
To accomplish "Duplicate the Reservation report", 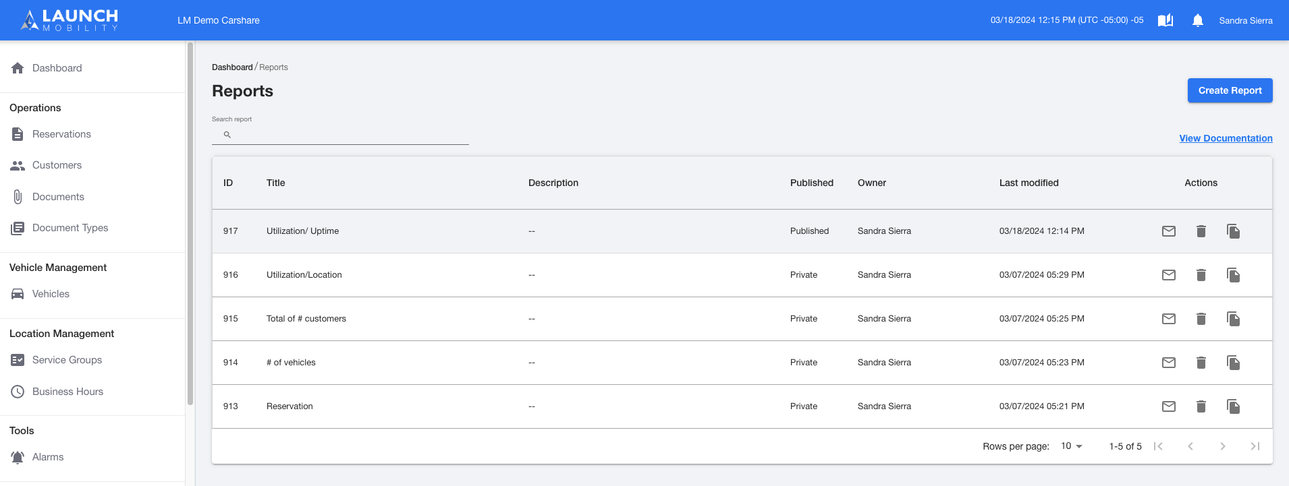I will [x=1233, y=406].
